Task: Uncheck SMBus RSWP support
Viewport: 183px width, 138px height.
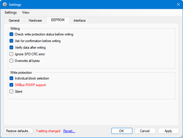Action: coord(11,85)
